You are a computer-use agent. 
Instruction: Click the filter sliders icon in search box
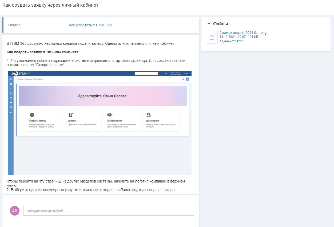coord(157,74)
